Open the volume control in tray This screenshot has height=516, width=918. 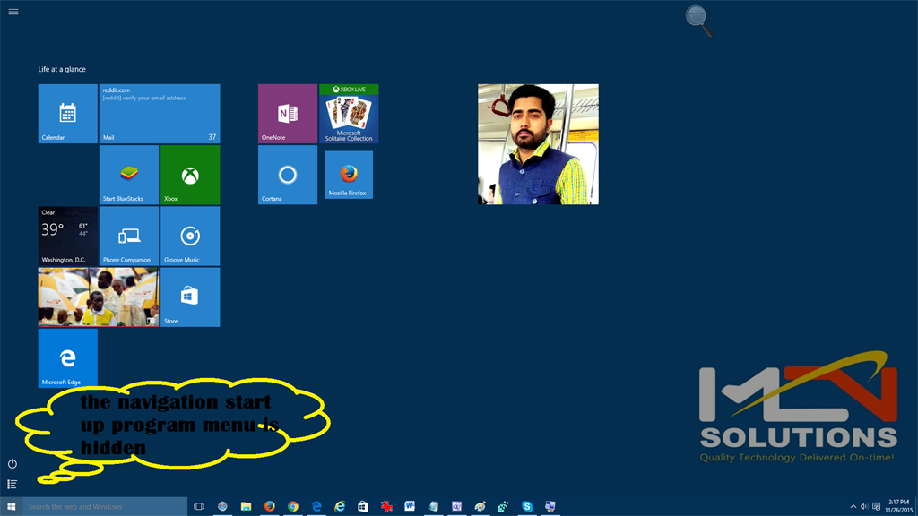pos(864,507)
